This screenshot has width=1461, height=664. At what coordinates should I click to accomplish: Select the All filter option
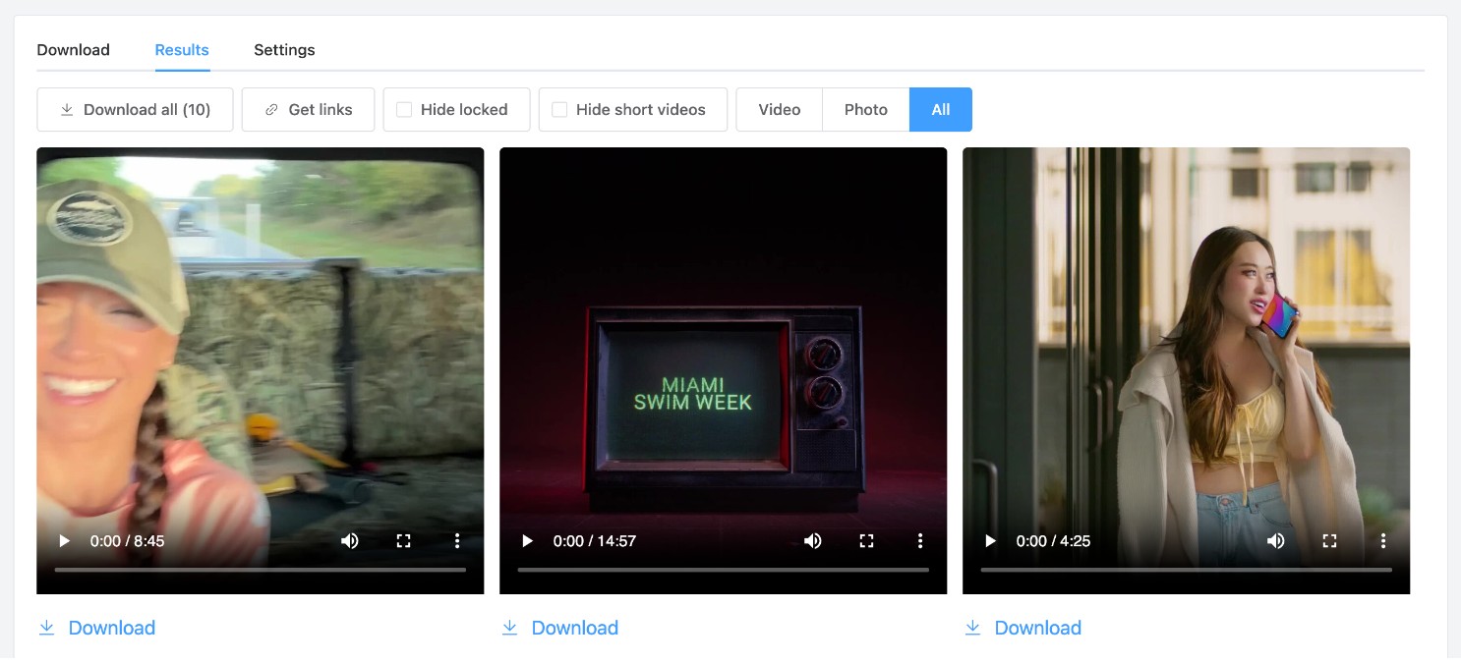(941, 110)
